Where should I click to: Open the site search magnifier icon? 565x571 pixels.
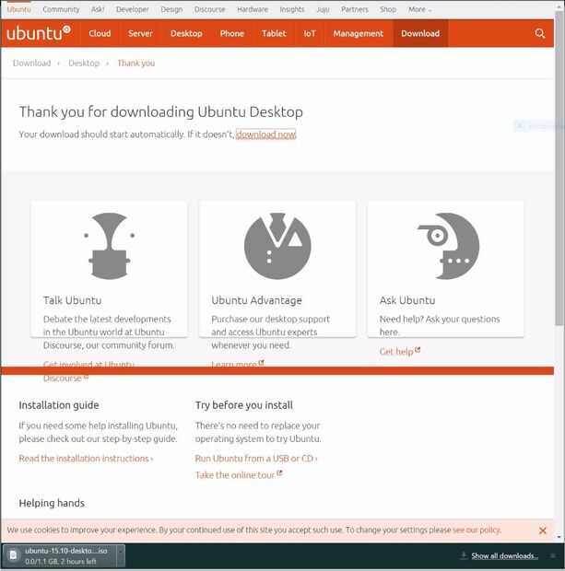coord(540,33)
